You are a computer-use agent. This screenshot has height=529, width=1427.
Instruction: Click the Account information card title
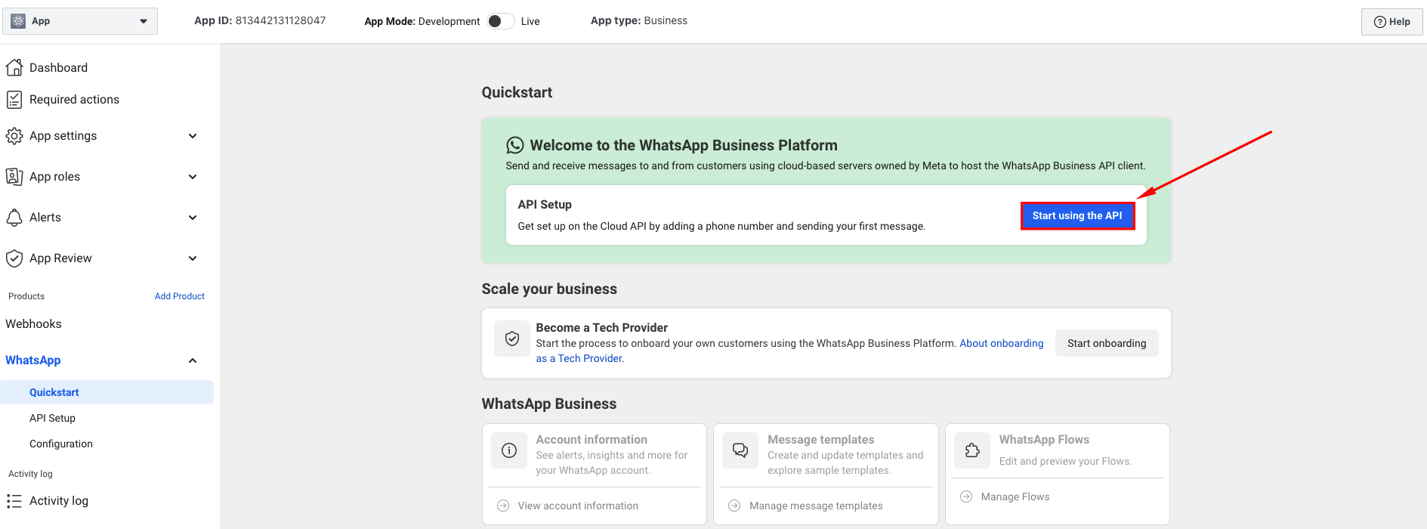pyautogui.click(x=591, y=440)
